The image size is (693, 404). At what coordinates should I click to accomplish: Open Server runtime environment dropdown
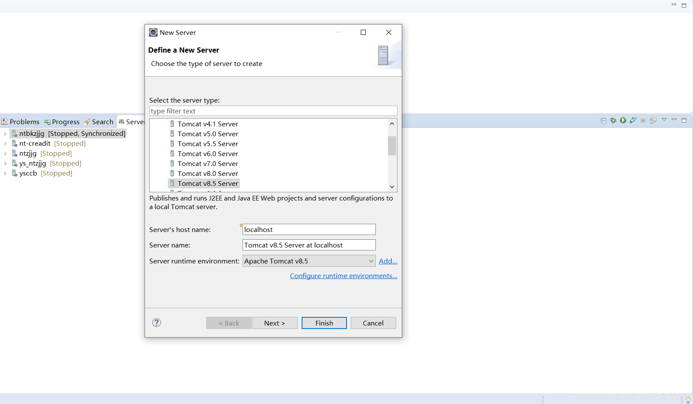pos(309,261)
